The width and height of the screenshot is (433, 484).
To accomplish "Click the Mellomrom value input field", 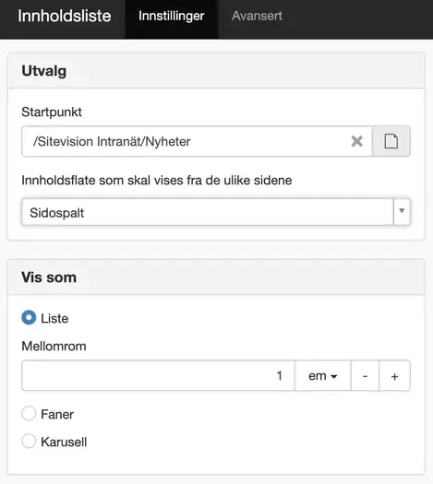I will [x=158, y=375].
